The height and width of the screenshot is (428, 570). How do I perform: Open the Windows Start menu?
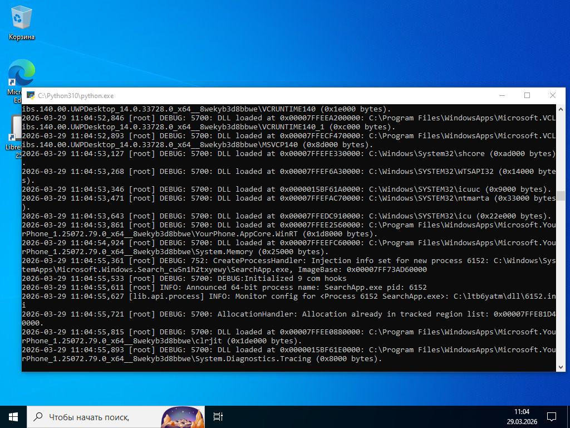click(x=13, y=416)
